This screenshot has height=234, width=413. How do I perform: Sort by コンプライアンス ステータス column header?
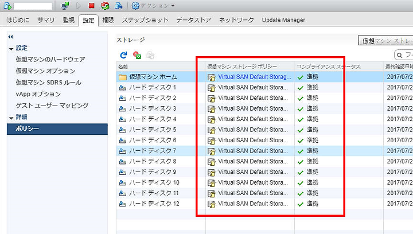(339, 67)
